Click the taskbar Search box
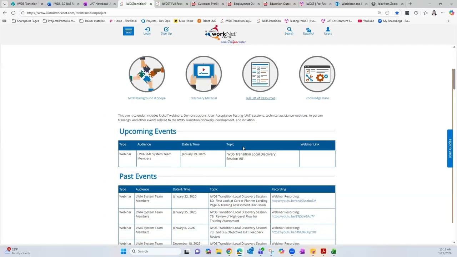The height and width of the screenshot is (257, 457). click(x=155, y=251)
